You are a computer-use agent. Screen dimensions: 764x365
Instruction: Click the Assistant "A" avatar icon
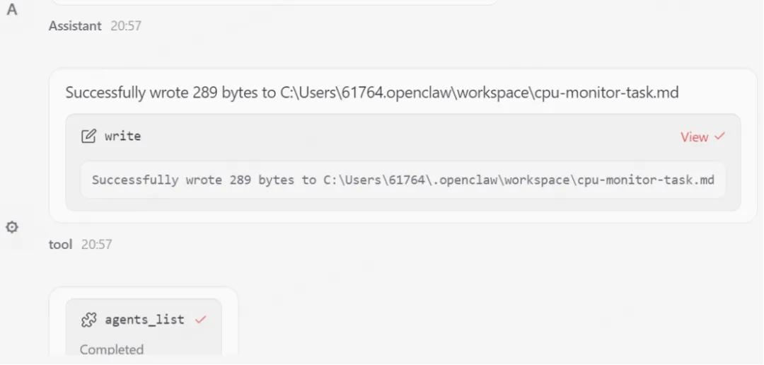[12, 9]
